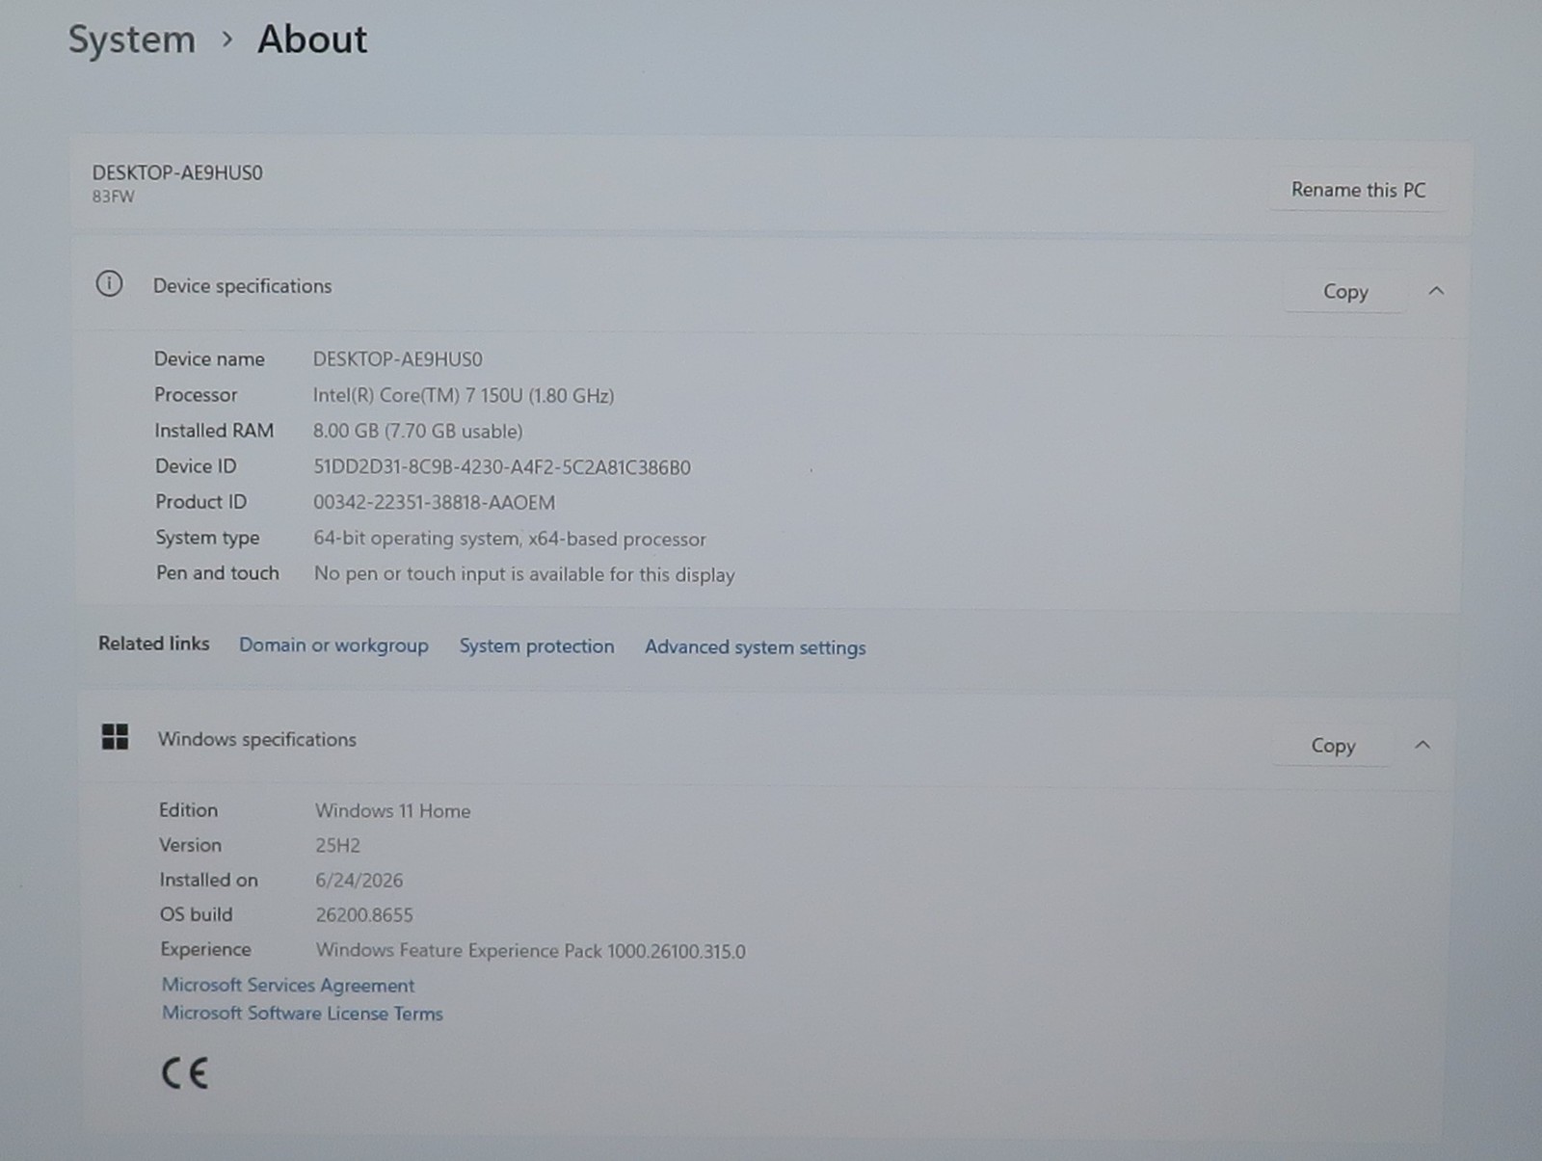Open the Microsoft Services Agreement link
This screenshot has height=1161, width=1542.
coord(288,985)
